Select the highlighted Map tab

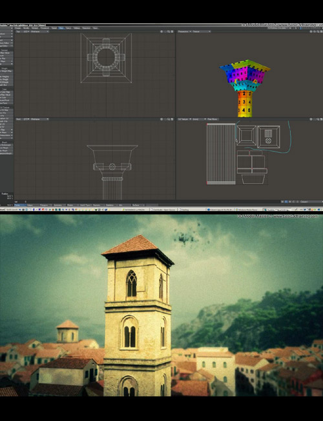tap(61, 28)
